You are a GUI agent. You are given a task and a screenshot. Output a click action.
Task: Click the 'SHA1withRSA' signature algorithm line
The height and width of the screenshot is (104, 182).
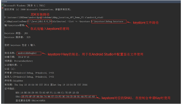point(30,101)
